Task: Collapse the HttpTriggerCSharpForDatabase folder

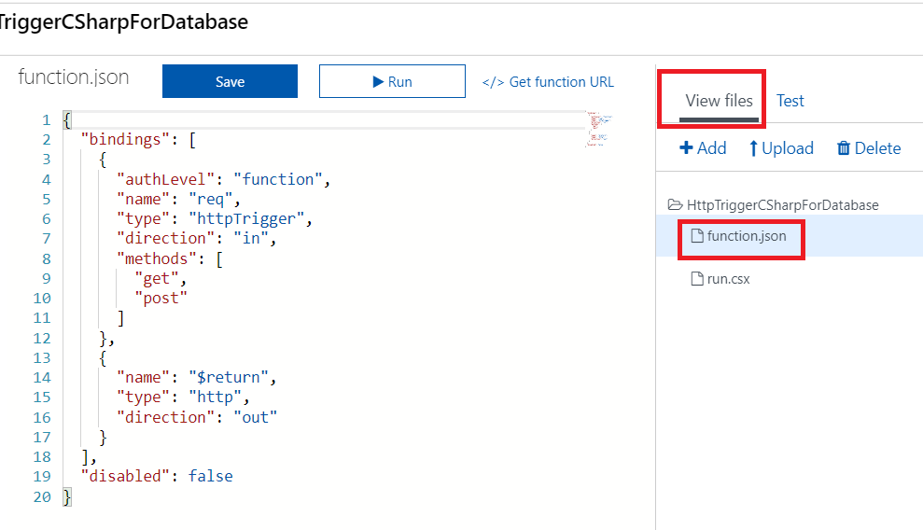Action: [773, 204]
